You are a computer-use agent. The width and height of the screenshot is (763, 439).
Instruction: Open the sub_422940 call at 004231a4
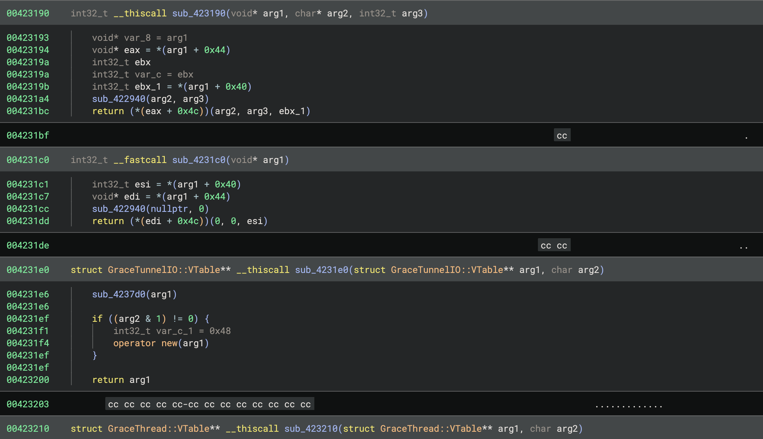tap(118, 99)
